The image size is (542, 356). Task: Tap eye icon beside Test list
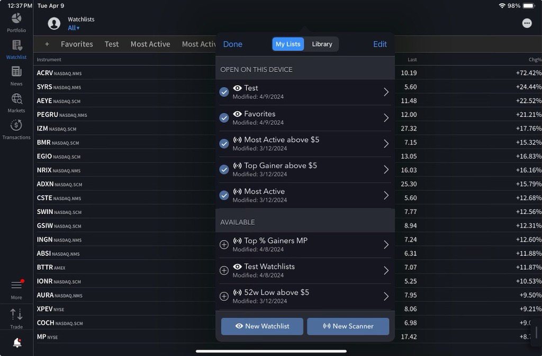237,88
